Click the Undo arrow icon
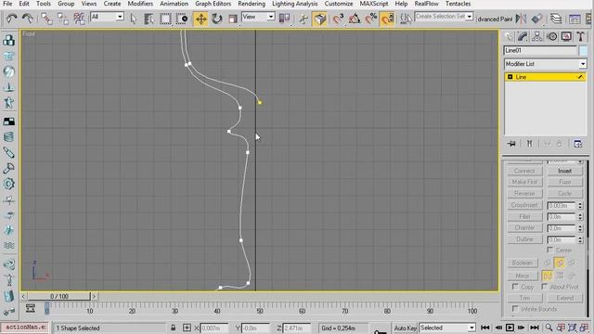 11,19
